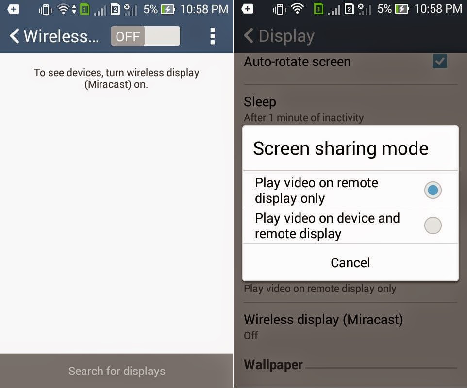467x388 pixels.
Task: Open the Sleep timeout setting
Action: click(350, 109)
